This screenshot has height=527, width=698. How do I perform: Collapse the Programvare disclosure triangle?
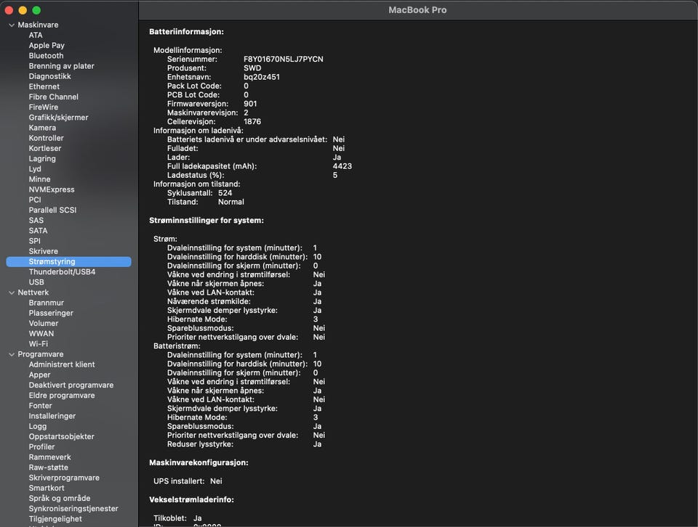[12, 354]
